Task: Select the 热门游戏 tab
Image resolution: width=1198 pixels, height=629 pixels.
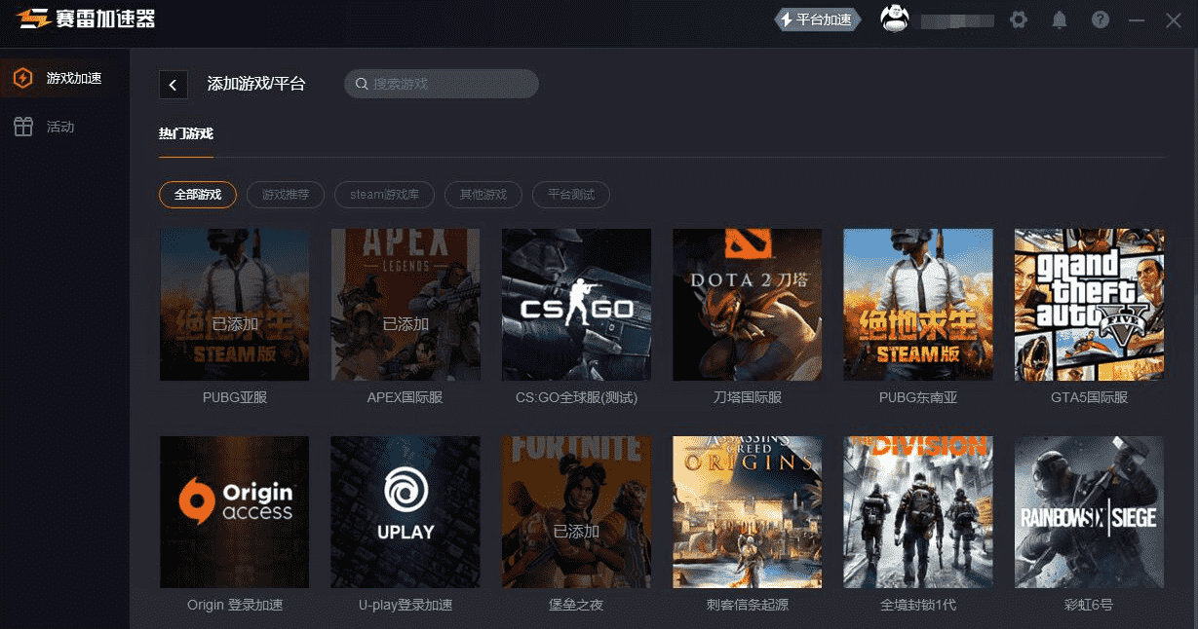Action: click(x=186, y=133)
